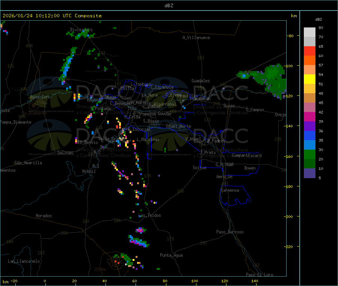Click the Soitue map label
Image resolution: width=338 pixels, height=286 pixels.
pyautogui.click(x=199, y=168)
